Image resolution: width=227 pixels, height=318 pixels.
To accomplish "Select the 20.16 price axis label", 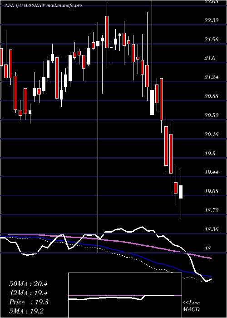I will pos(211,134).
